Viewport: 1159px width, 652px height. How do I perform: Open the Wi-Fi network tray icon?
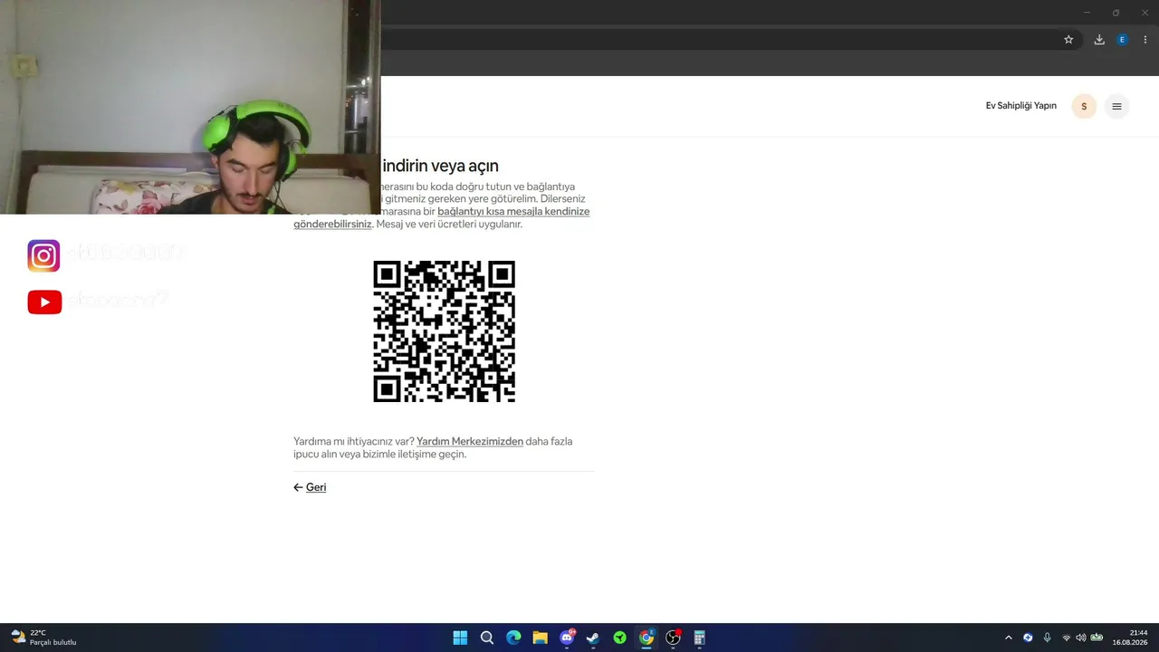[1066, 638]
